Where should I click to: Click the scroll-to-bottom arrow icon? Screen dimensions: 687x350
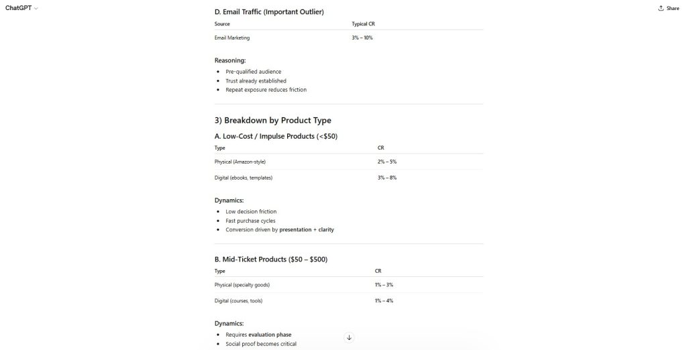click(349, 337)
